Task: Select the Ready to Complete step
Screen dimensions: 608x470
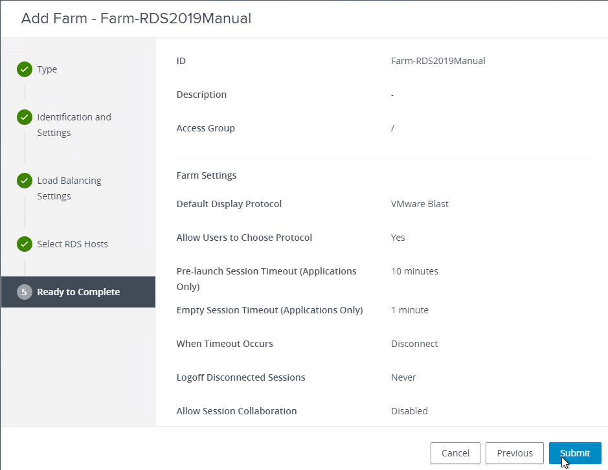Action: [78, 292]
